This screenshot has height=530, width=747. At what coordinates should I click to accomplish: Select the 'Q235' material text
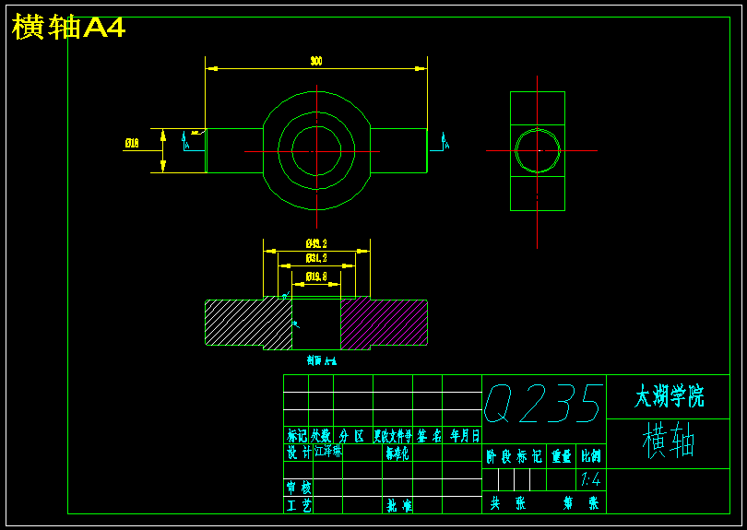pyautogui.click(x=543, y=404)
